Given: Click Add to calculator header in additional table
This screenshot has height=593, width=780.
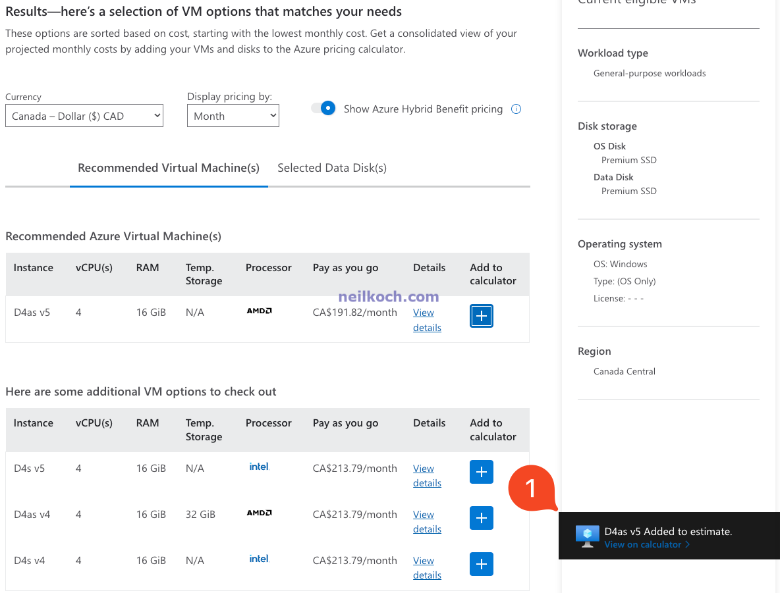Looking at the screenshot, I should 493,430.
